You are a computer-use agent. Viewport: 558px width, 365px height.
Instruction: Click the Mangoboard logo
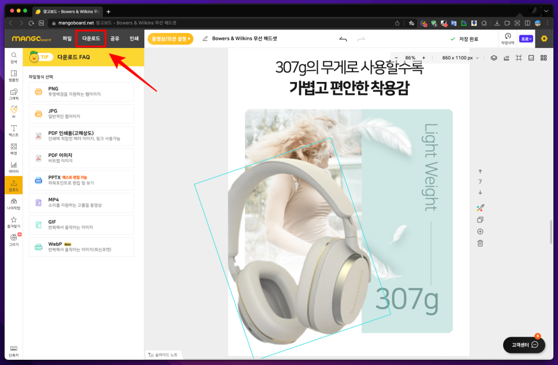tap(31, 39)
